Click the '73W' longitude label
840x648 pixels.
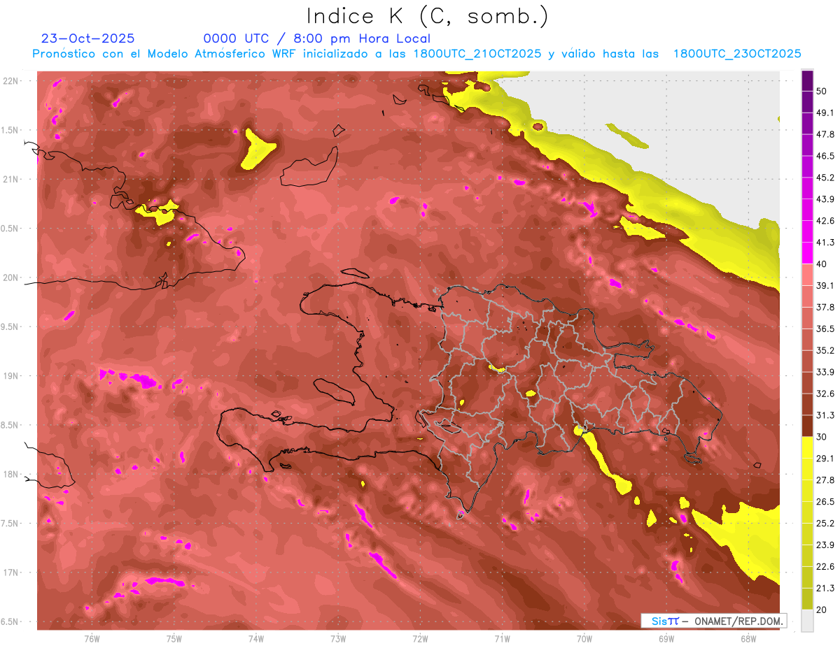(338, 638)
